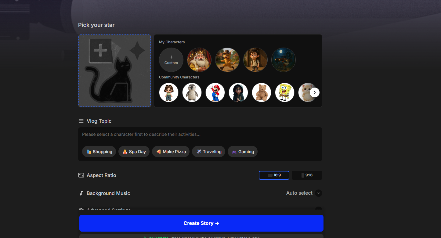The image size is (441, 238).
Task: Open the upload star image placeholder
Action: [x=115, y=71]
